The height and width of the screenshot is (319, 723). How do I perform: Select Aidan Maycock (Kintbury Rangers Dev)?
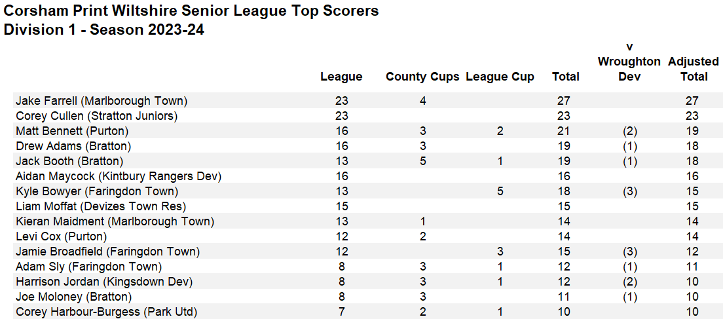pos(119,176)
